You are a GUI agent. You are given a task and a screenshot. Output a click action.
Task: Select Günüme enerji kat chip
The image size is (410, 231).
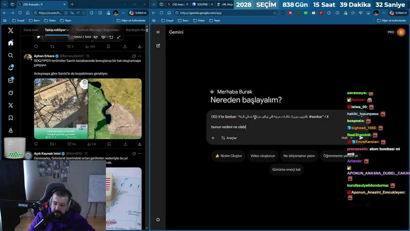[x=286, y=169]
